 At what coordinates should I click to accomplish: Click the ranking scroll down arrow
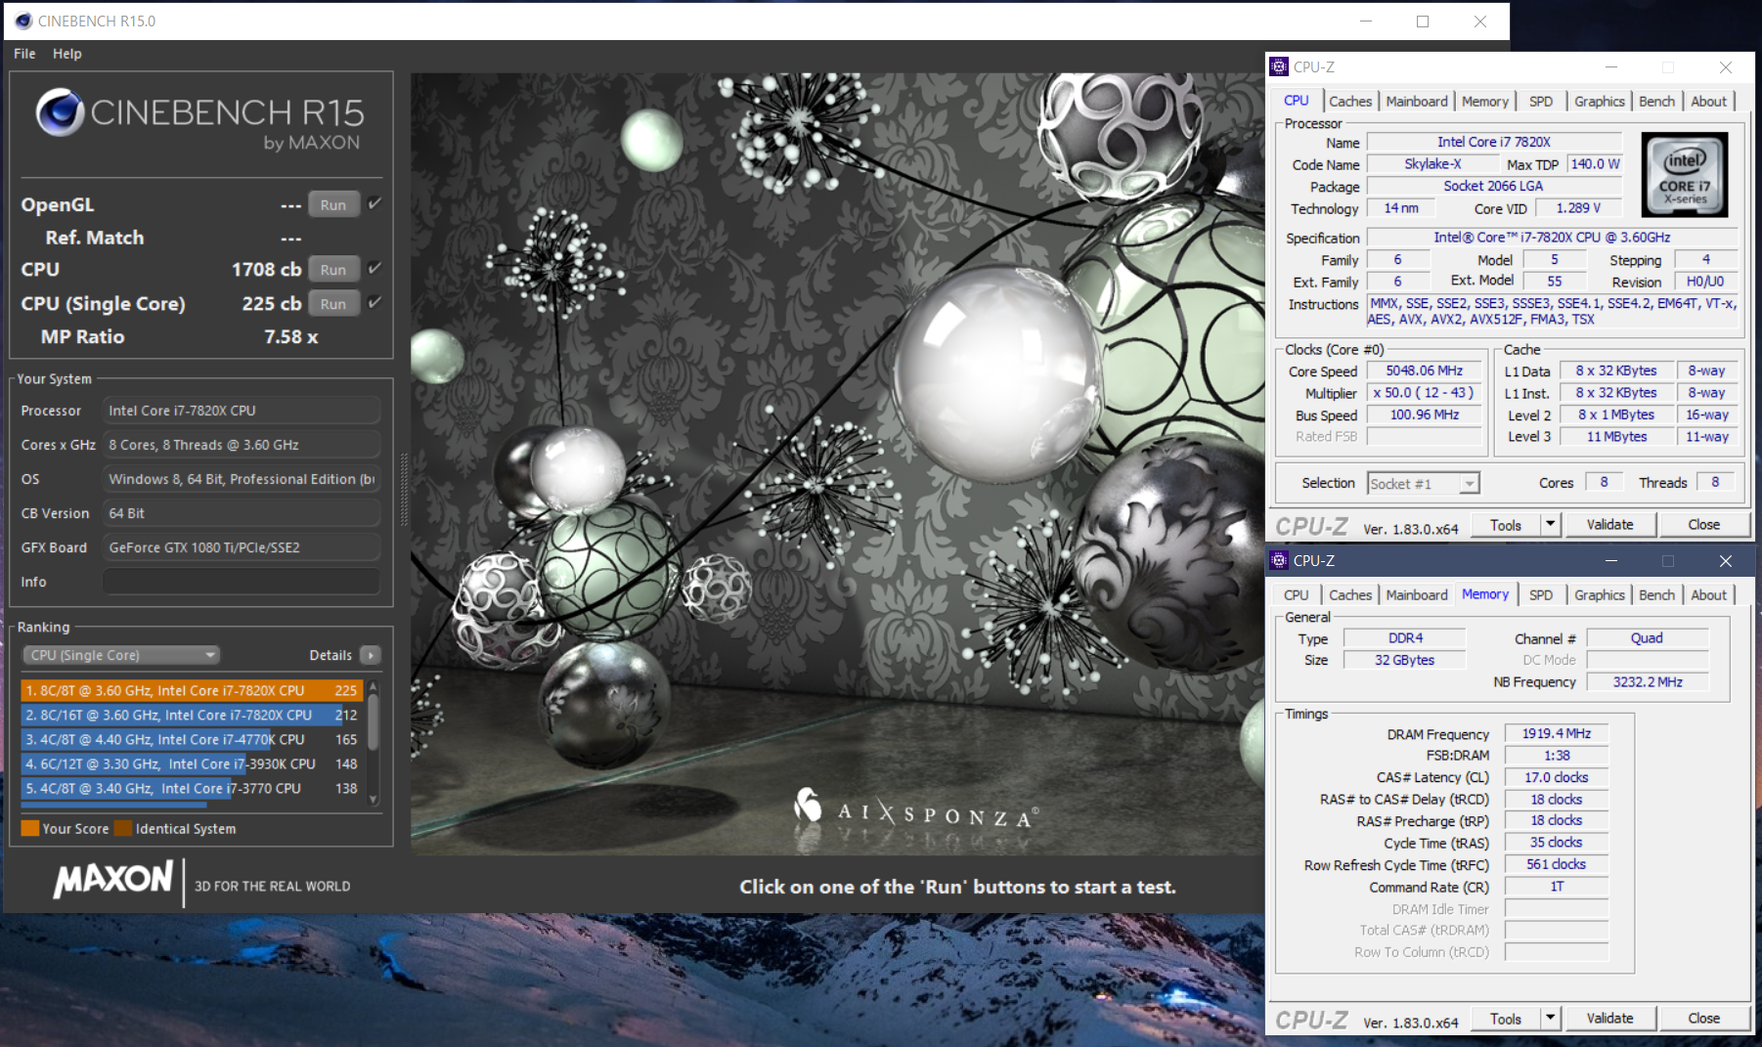(x=374, y=799)
